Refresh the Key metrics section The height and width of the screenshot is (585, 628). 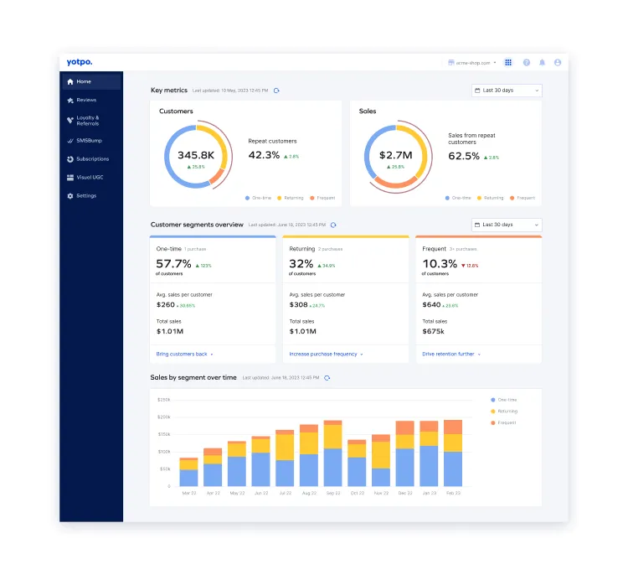coord(276,91)
